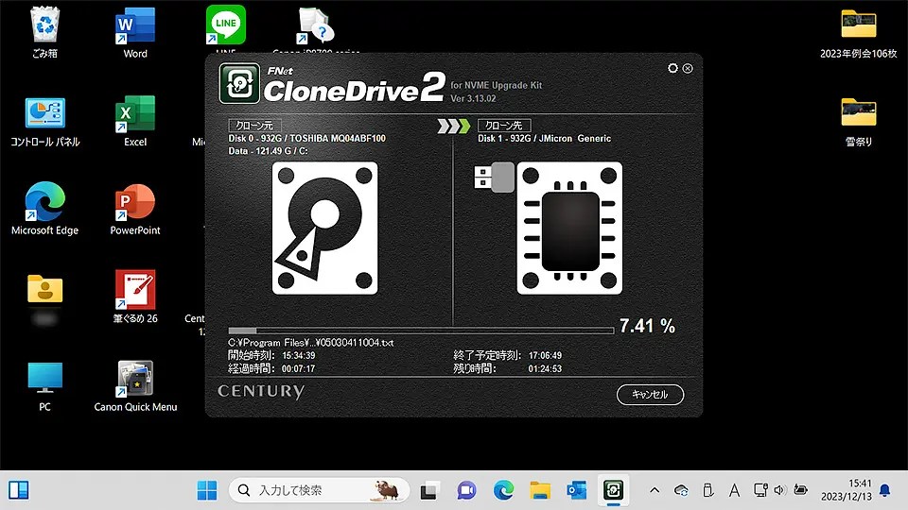
Task: Open the notification bell icon
Action: tap(884, 490)
